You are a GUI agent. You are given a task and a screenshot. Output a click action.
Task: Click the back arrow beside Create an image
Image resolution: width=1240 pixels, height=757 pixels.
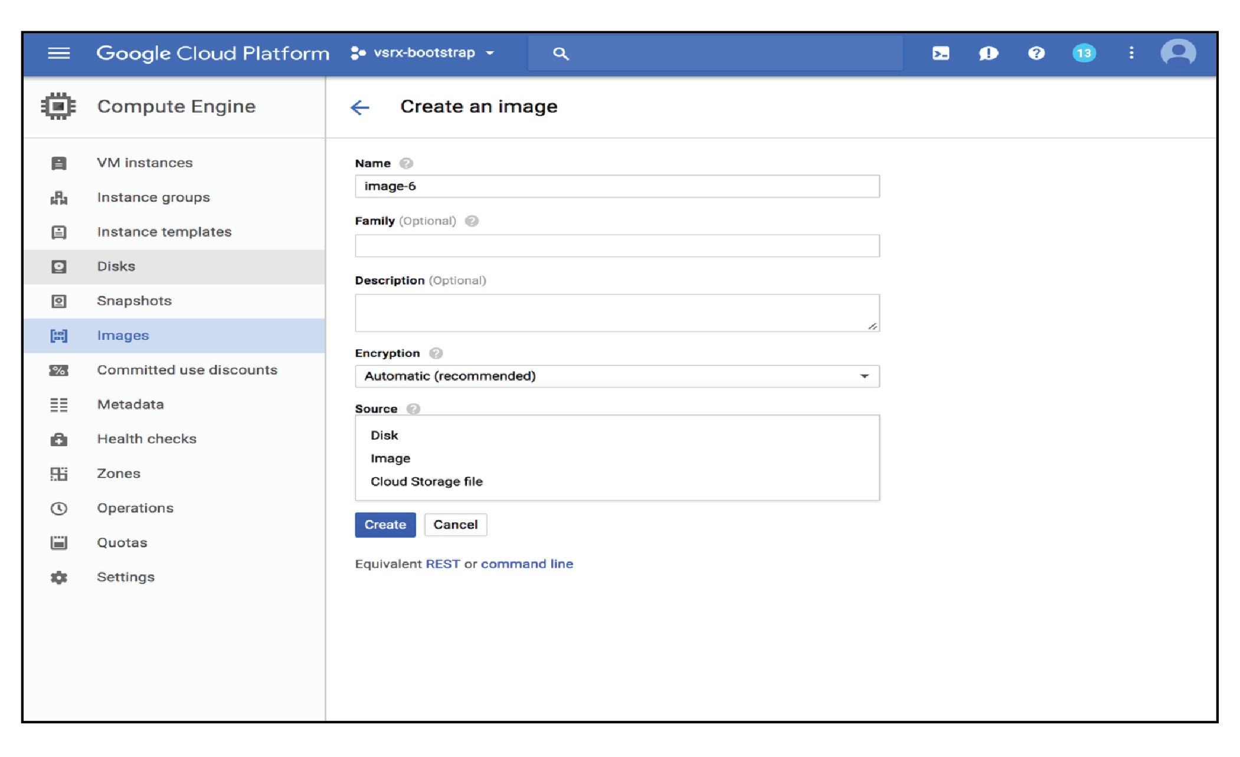pyautogui.click(x=359, y=107)
